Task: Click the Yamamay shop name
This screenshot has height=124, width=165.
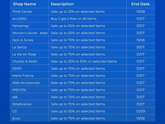Action: [x=20, y=26]
